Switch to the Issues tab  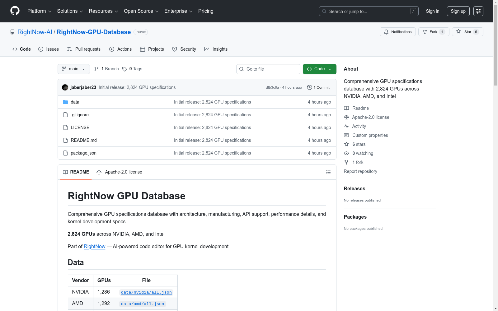[49, 49]
